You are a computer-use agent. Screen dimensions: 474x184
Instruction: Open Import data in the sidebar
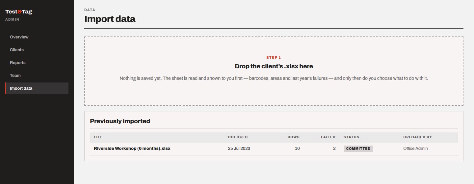(x=37, y=88)
